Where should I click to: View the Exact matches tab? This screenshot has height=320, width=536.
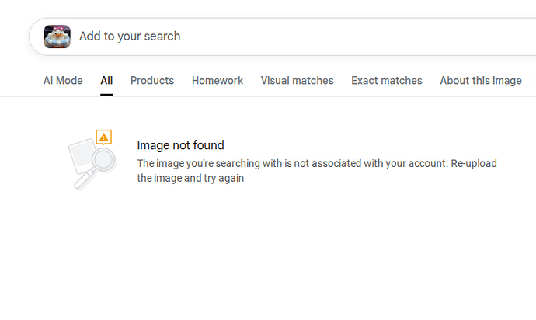point(386,81)
